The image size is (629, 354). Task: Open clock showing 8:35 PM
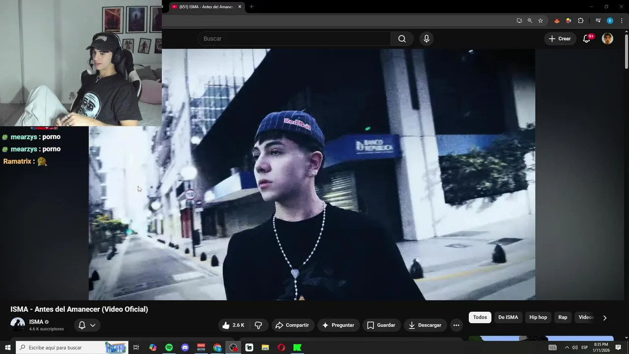tap(601, 348)
